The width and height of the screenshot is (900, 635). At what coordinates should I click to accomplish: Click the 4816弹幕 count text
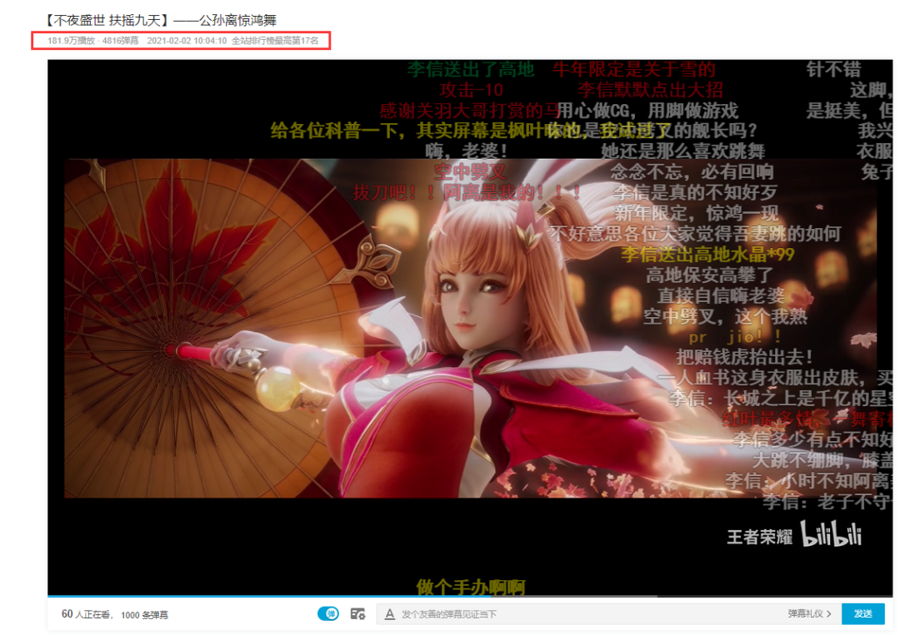pos(120,41)
